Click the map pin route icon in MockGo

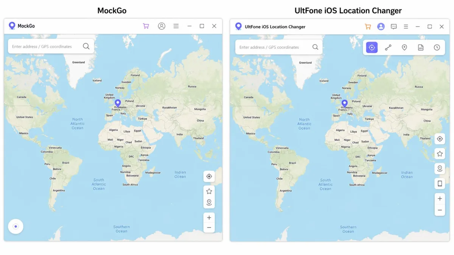tap(209, 202)
